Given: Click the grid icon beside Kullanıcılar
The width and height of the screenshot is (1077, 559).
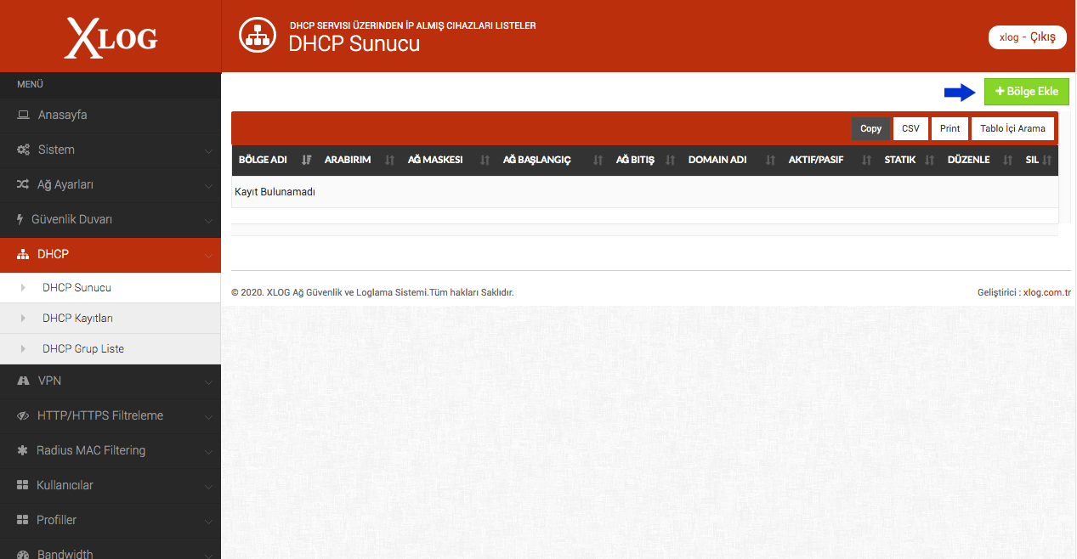Looking at the screenshot, I should 23,485.
